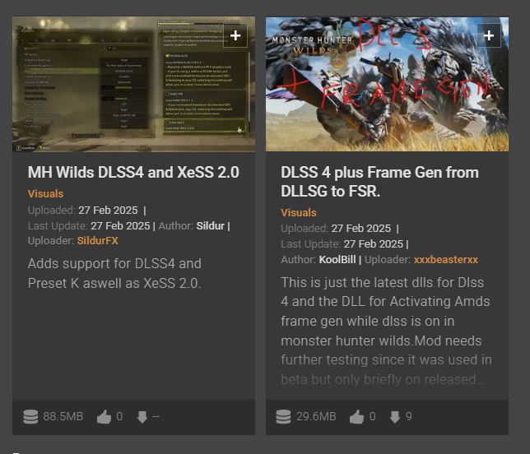Open the settings menu screenshot thumbnail
530x454 pixels.
[133, 84]
